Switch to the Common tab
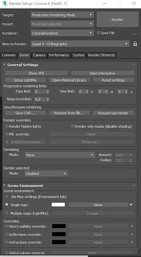This screenshot has height=257, width=141. pyautogui.click(x=9, y=55)
